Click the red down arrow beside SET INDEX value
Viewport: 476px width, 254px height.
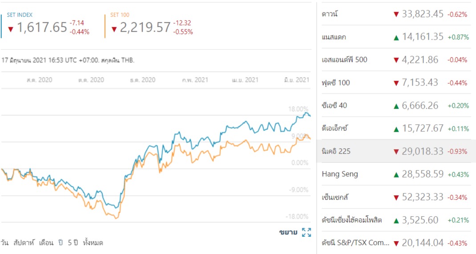[11, 29]
